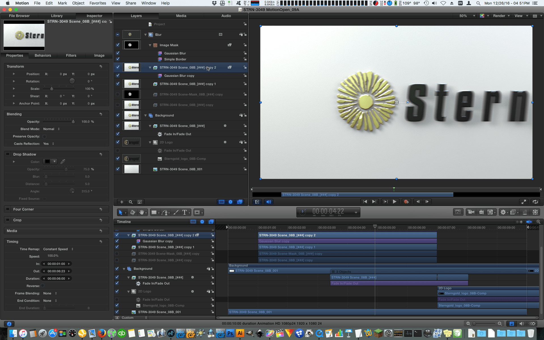Select the Rectangle shape tool
This screenshot has height=340, width=544.
click(154, 212)
